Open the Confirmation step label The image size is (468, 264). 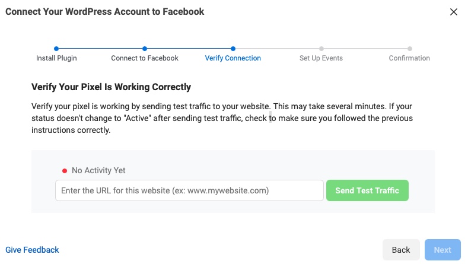(409, 58)
